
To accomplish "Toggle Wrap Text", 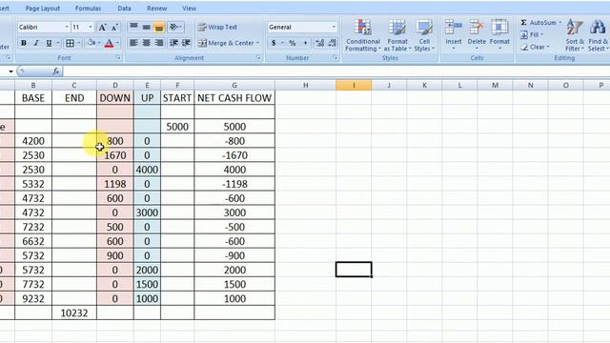I will point(217,27).
